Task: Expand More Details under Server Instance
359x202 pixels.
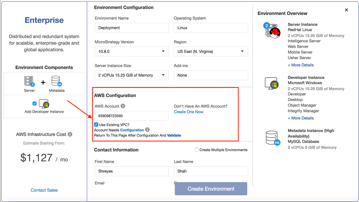Action: click(300, 65)
